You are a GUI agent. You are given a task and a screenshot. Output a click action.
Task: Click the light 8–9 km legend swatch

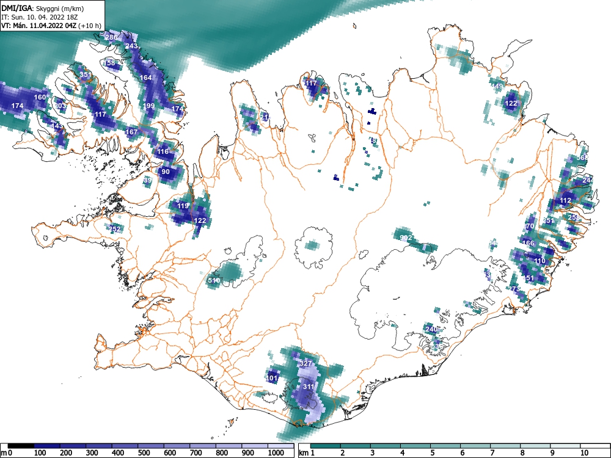click(x=535, y=446)
